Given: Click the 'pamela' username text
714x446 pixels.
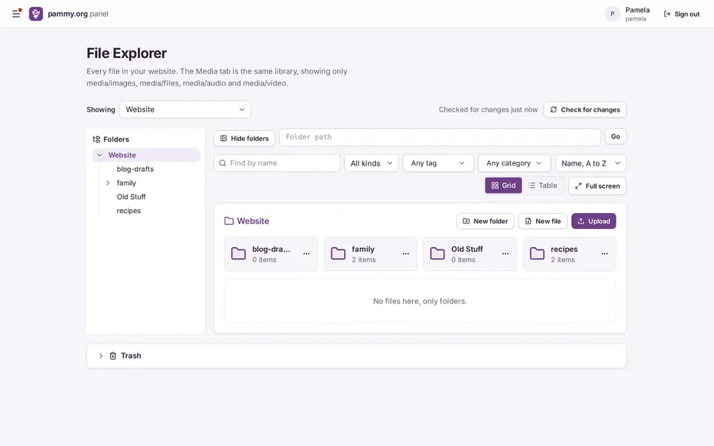Looking at the screenshot, I should point(635,19).
